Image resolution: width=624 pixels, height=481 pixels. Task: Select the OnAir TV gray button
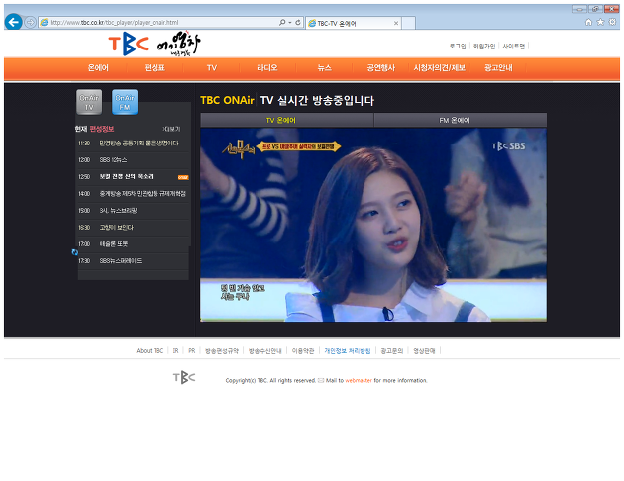pyautogui.click(x=89, y=102)
